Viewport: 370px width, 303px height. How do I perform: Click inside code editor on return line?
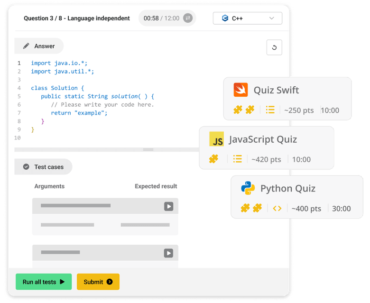tap(79, 113)
